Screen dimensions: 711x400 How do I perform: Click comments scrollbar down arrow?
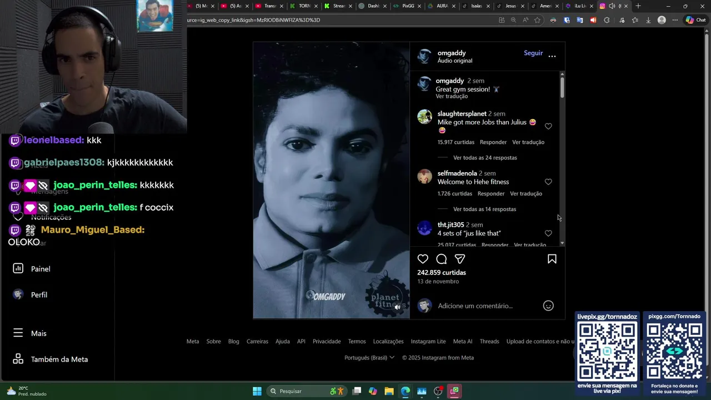click(x=562, y=243)
